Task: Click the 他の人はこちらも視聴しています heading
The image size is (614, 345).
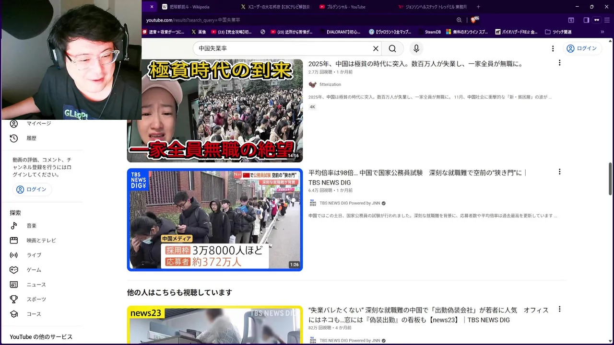Action: (179, 292)
